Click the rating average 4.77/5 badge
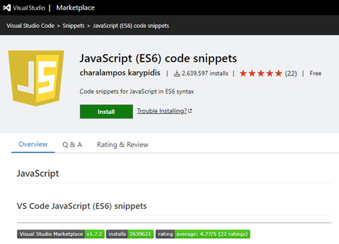 203,234
